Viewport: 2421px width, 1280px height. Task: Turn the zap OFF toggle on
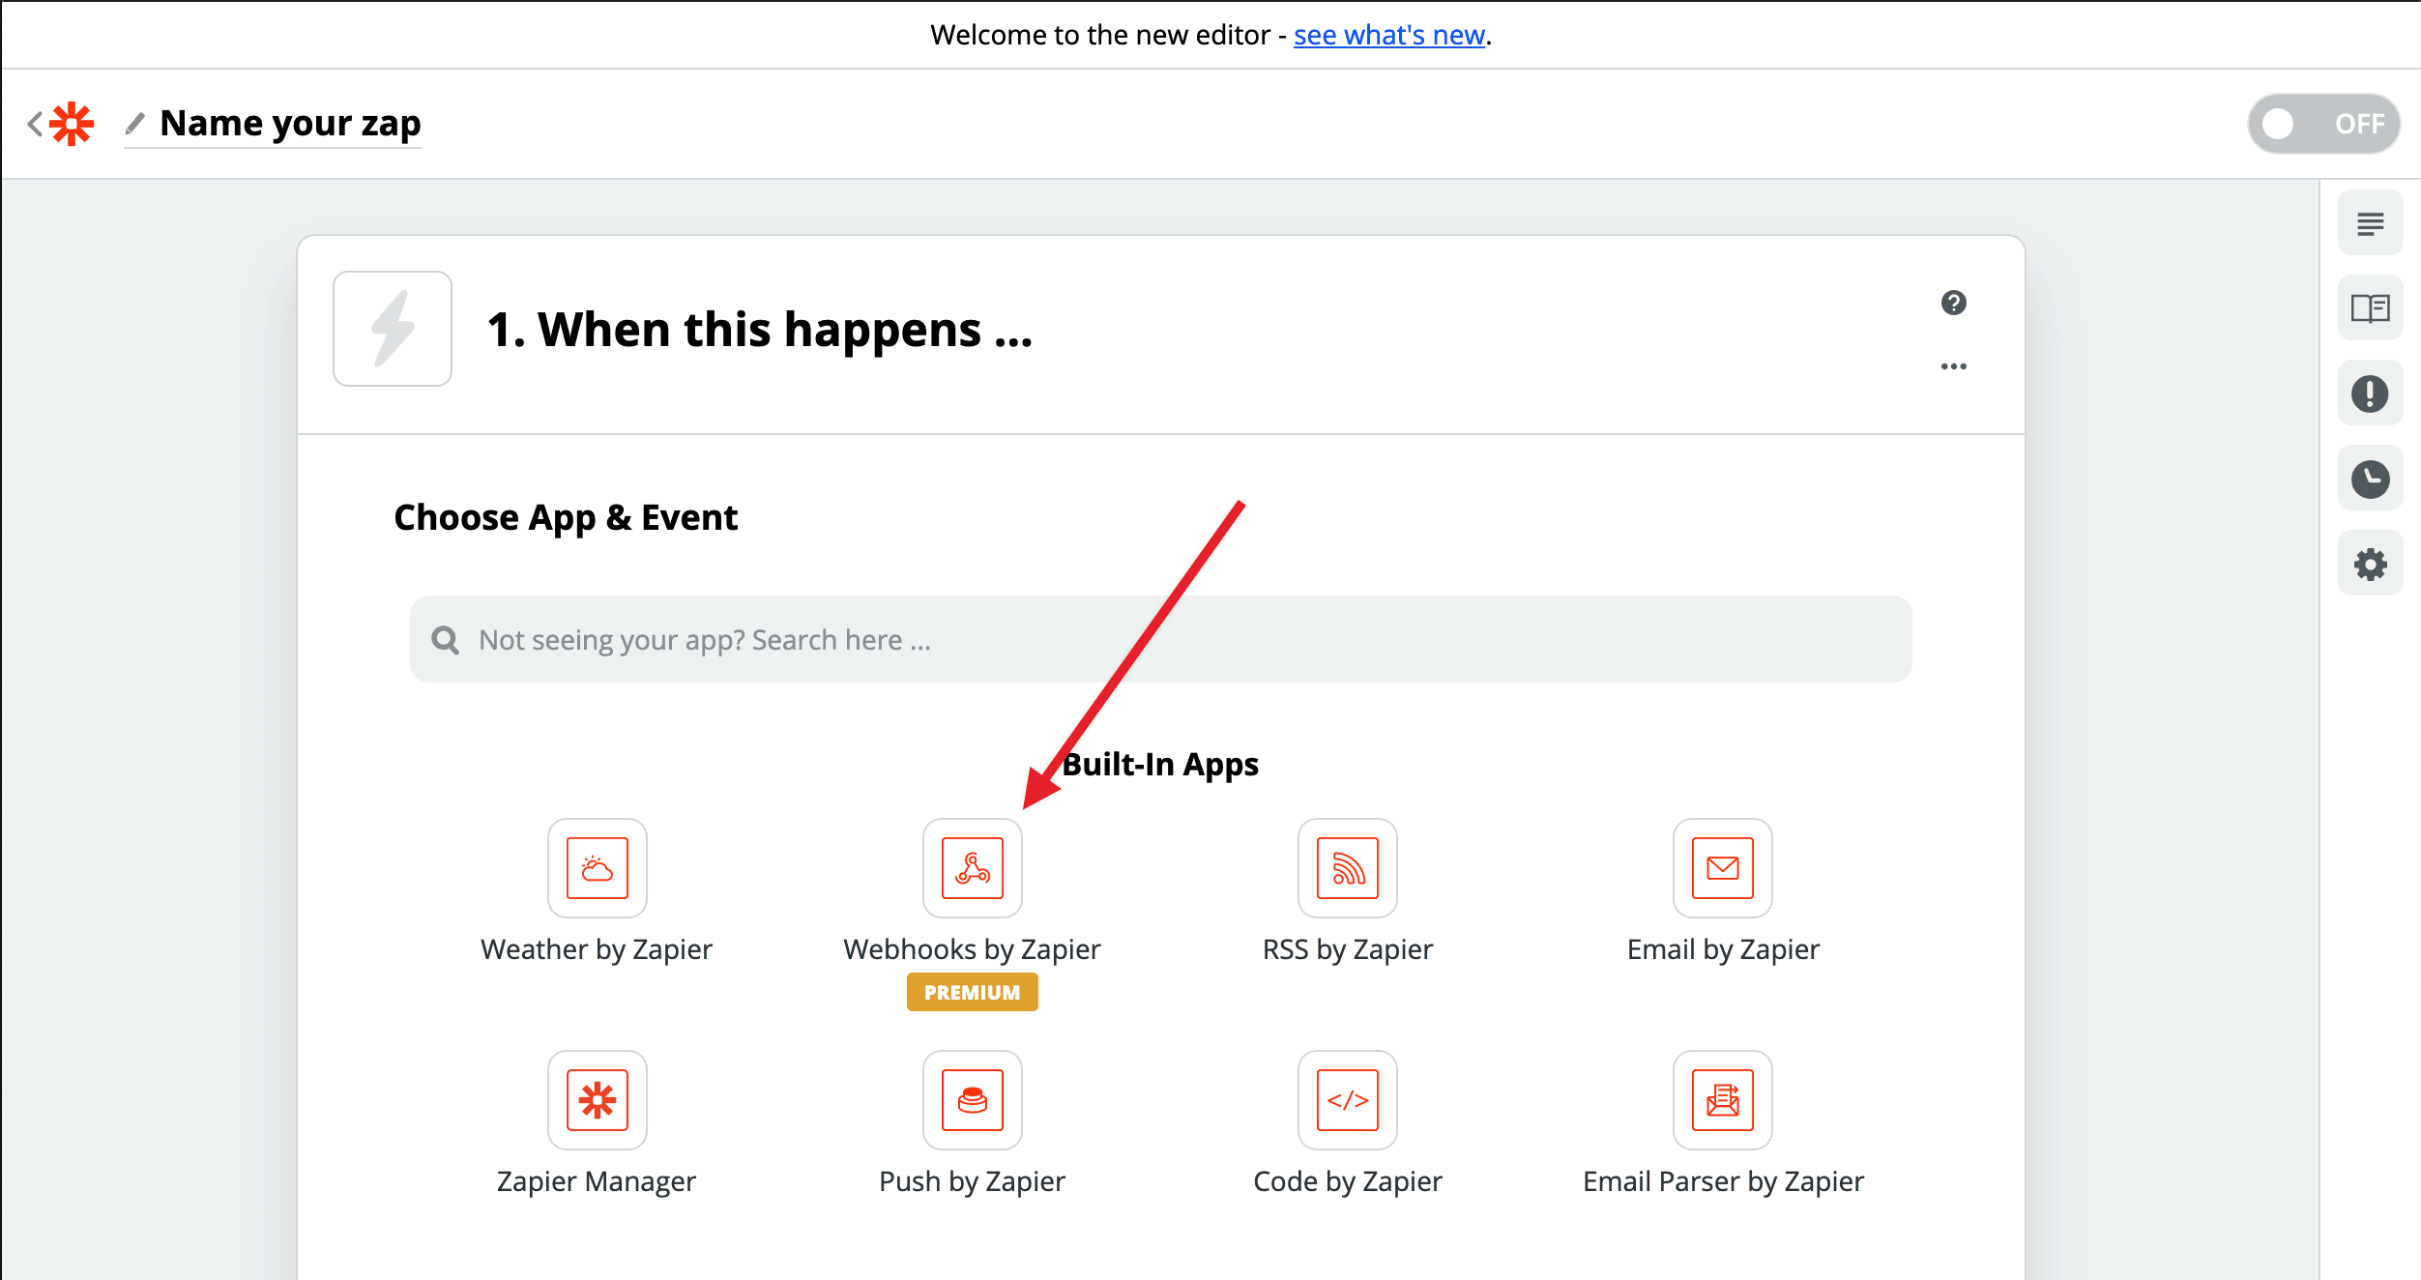[x=2322, y=124]
